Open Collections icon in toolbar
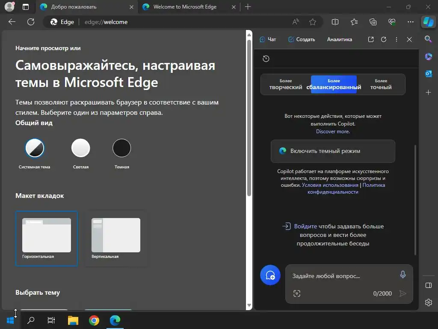Image resolution: width=438 pixels, height=329 pixels. [373, 22]
